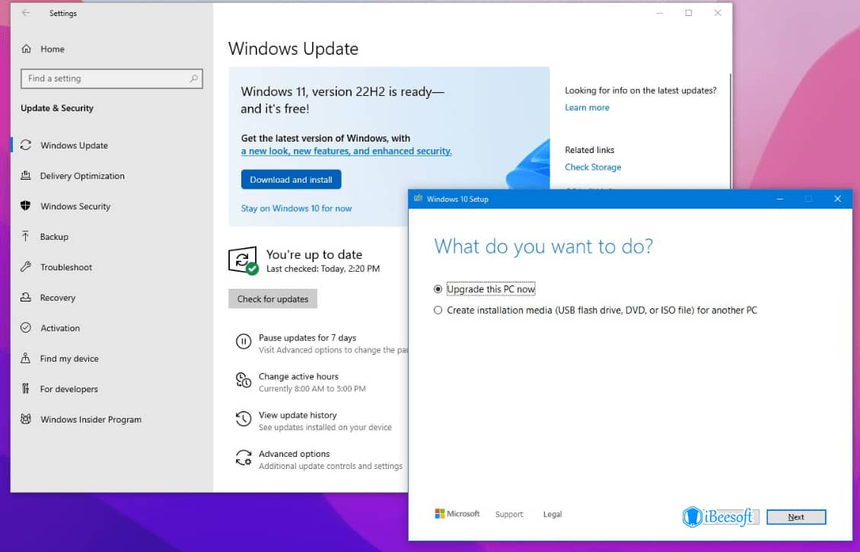Open For developers sidebar icon
The width and height of the screenshot is (860, 552).
click(x=26, y=389)
